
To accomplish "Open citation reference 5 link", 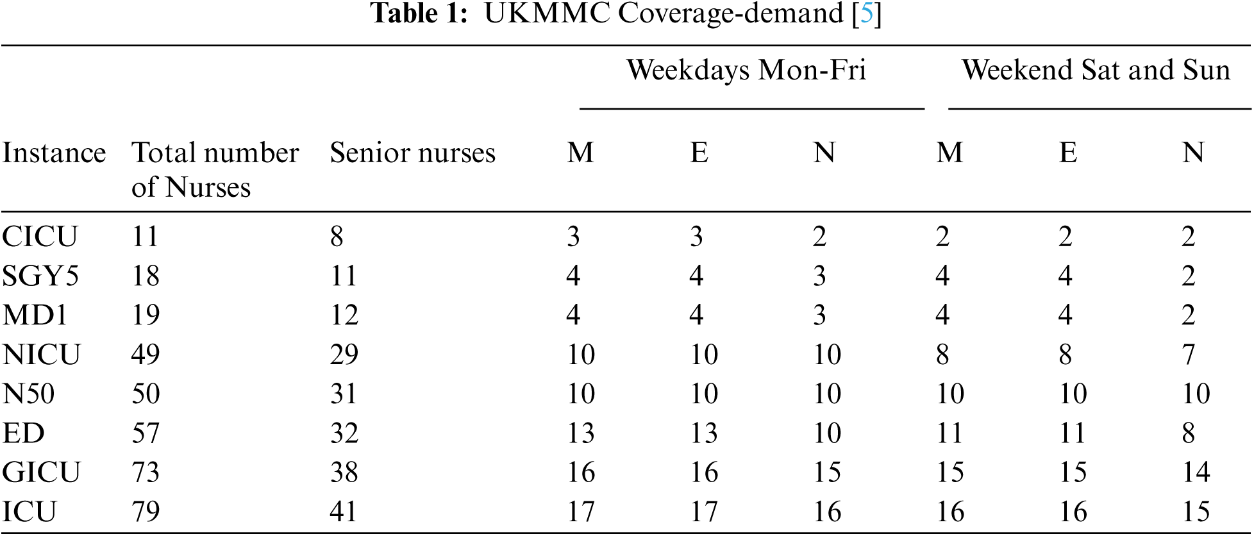I will point(866,13).
